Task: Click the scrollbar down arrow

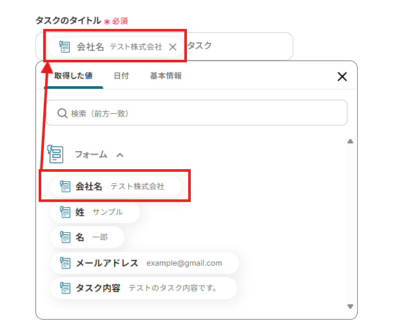Action: coord(350,306)
